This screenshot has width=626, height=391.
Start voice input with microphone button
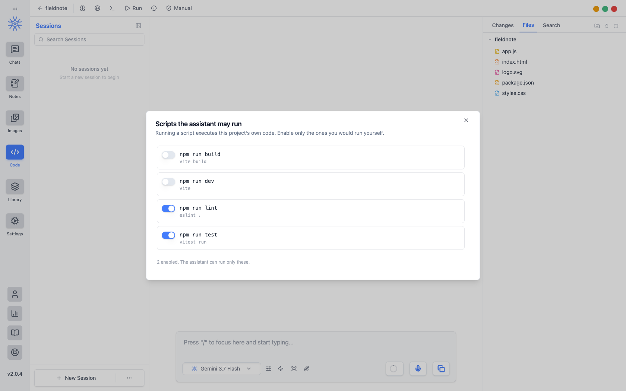(x=418, y=369)
